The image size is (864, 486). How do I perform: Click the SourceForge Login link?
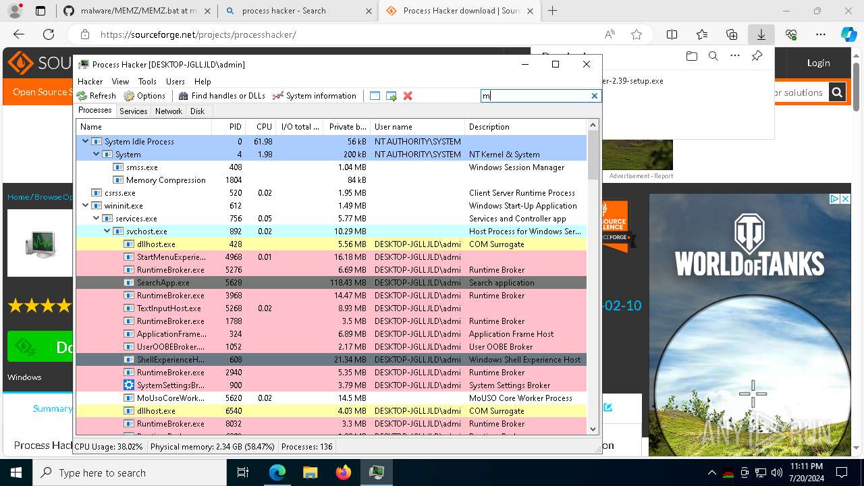818,63
